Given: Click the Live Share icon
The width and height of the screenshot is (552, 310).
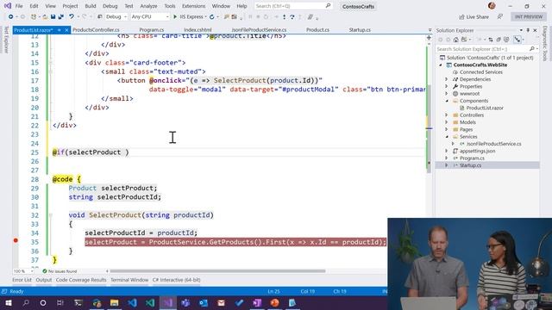Looking at the screenshot, I should pos(461,17).
